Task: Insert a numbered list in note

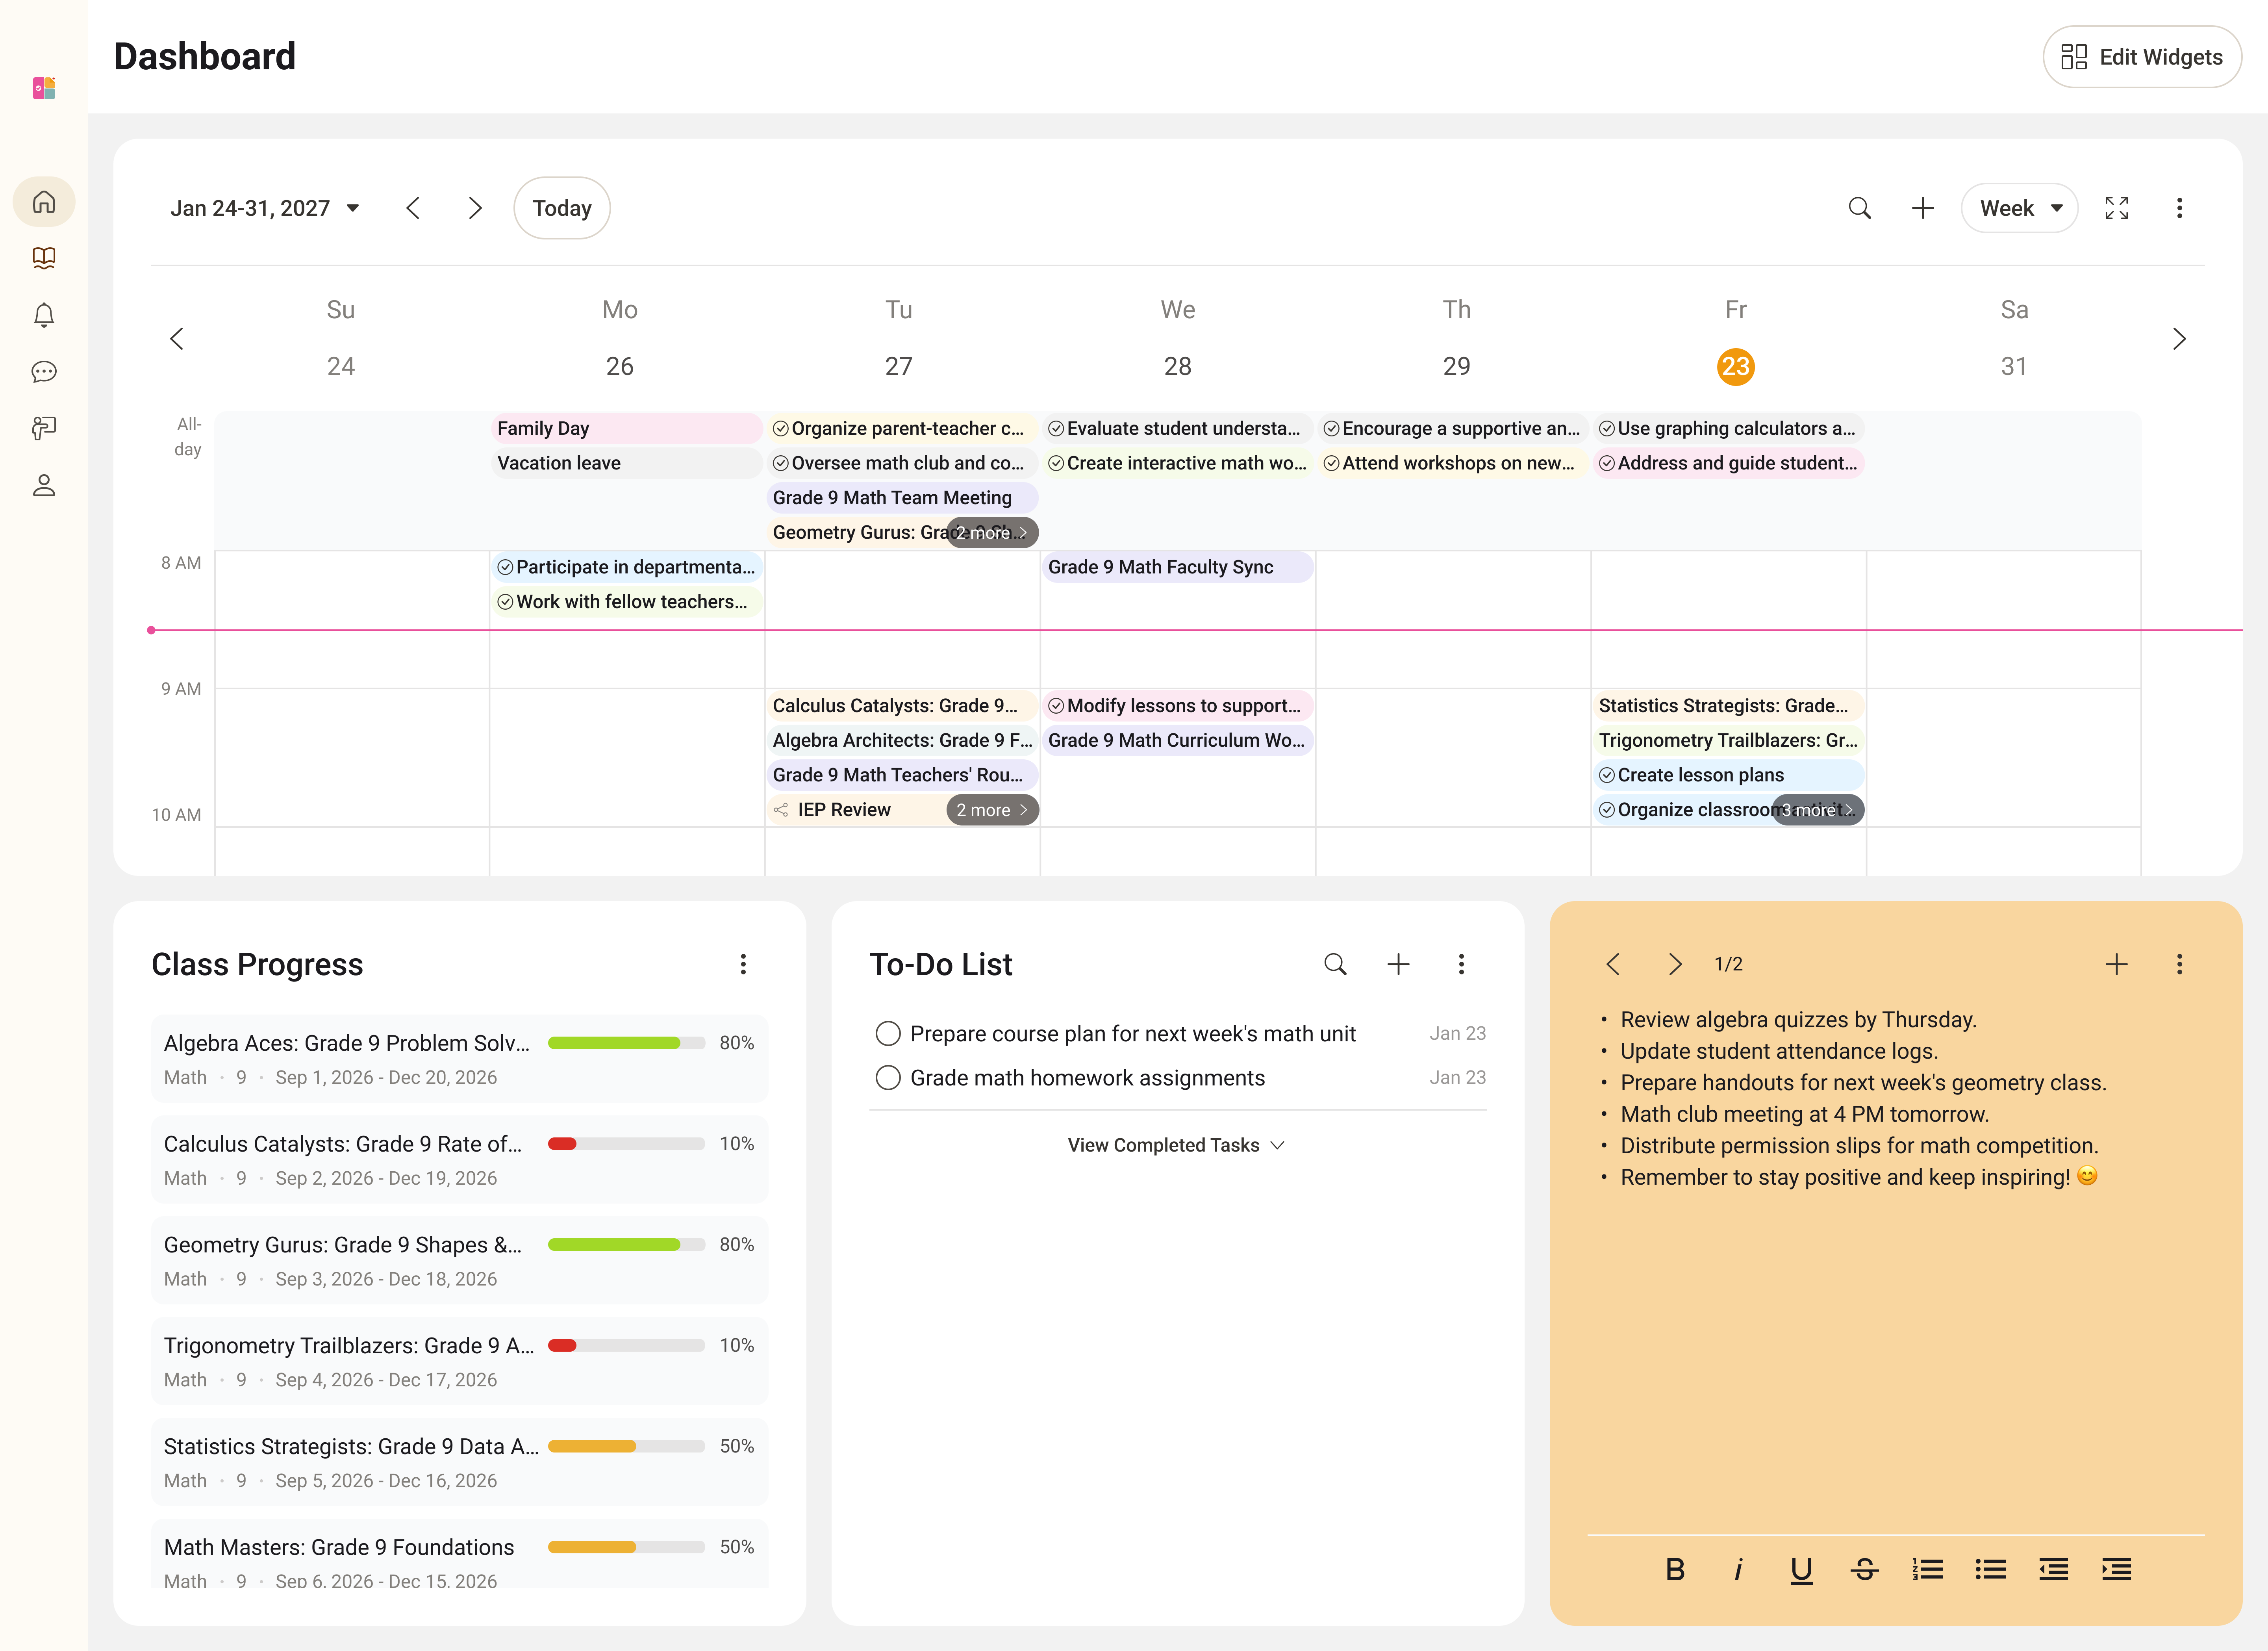Action: [1927, 1569]
